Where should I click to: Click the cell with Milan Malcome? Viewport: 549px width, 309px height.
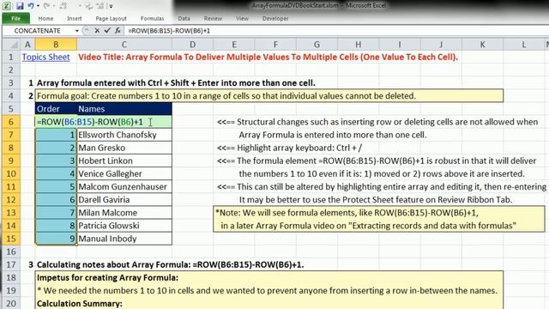124,213
